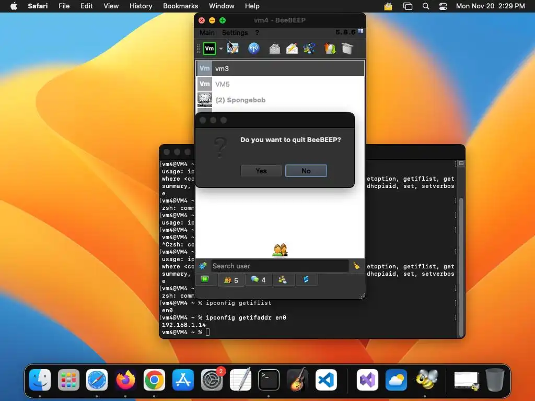The width and height of the screenshot is (535, 401).
Task: Open Launchpad from the Dock
Action: (68, 380)
